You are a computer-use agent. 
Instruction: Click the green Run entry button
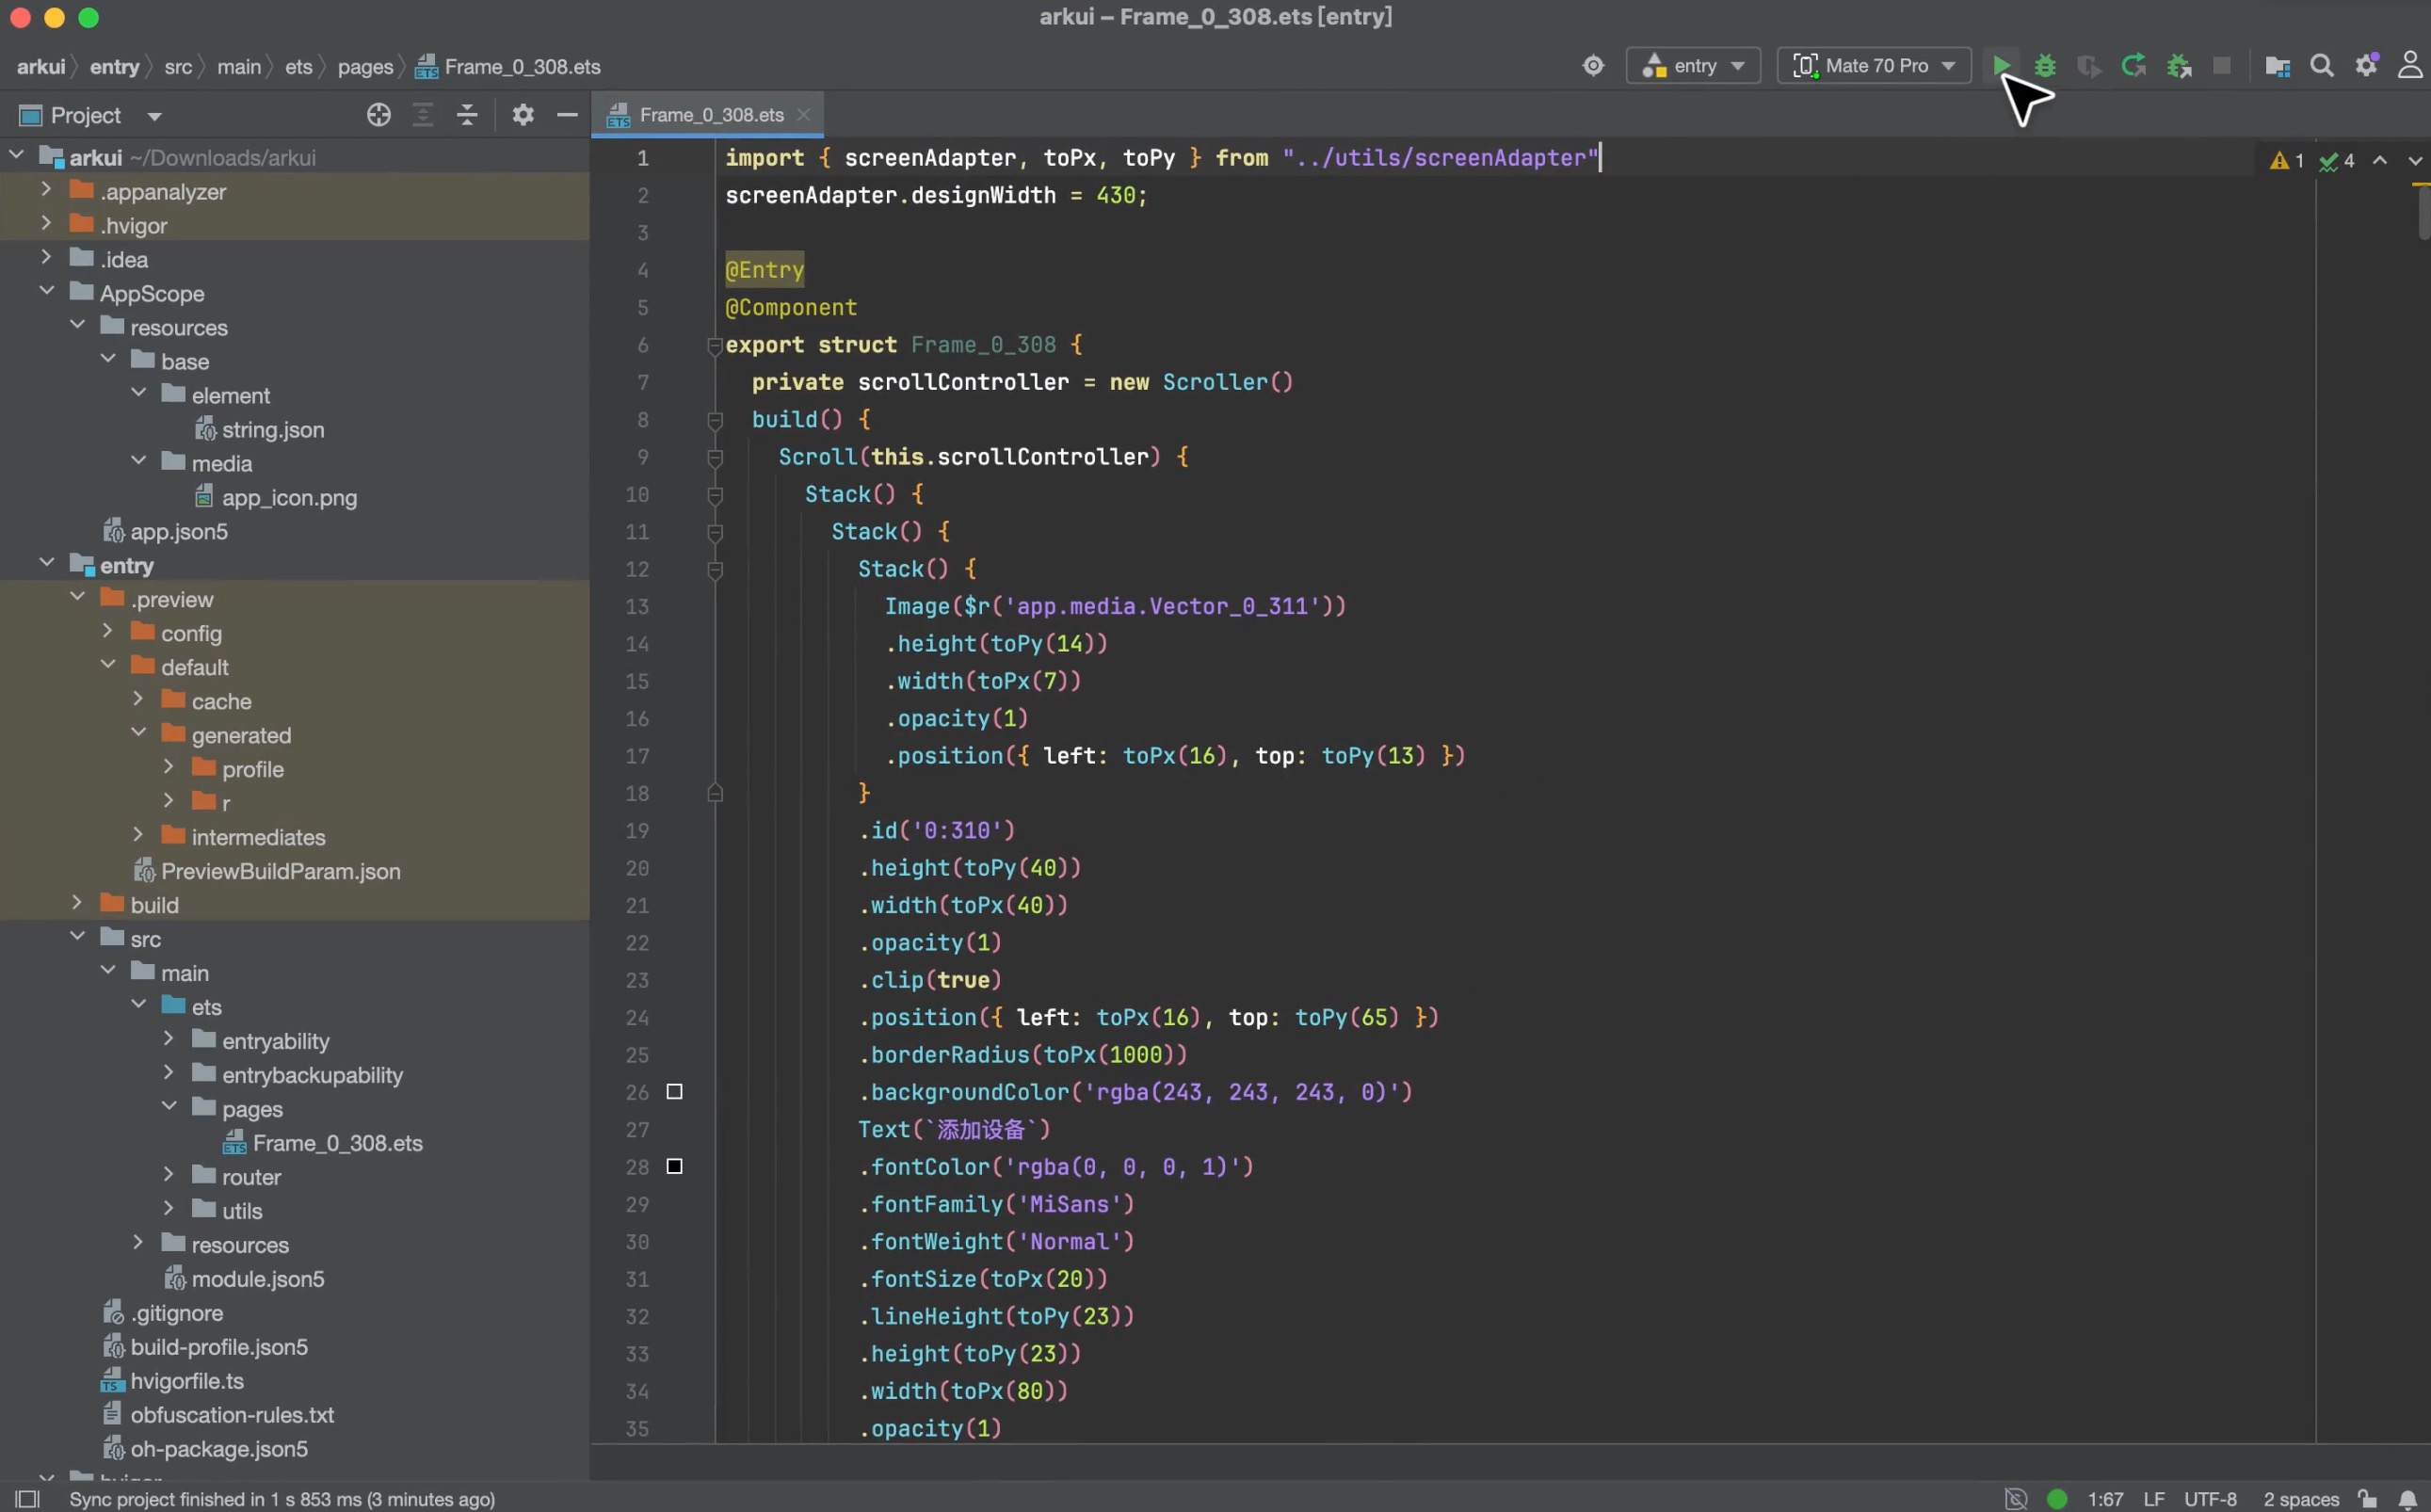[2001, 66]
